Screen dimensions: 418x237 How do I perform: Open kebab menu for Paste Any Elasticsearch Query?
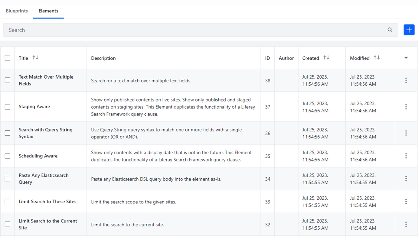(406, 179)
